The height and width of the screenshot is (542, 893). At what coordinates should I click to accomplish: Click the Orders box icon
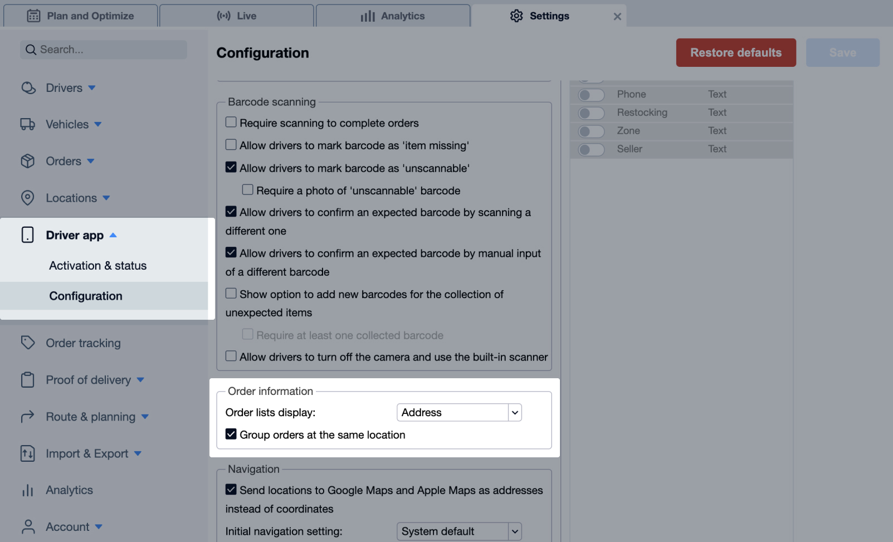(28, 161)
